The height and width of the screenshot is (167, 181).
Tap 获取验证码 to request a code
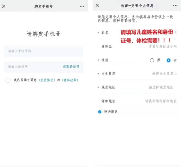71,67
